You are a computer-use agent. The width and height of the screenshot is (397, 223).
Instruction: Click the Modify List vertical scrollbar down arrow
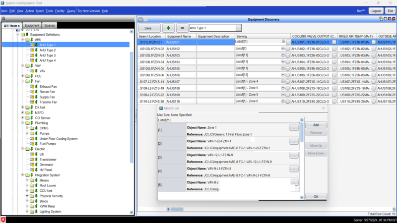click(302, 197)
